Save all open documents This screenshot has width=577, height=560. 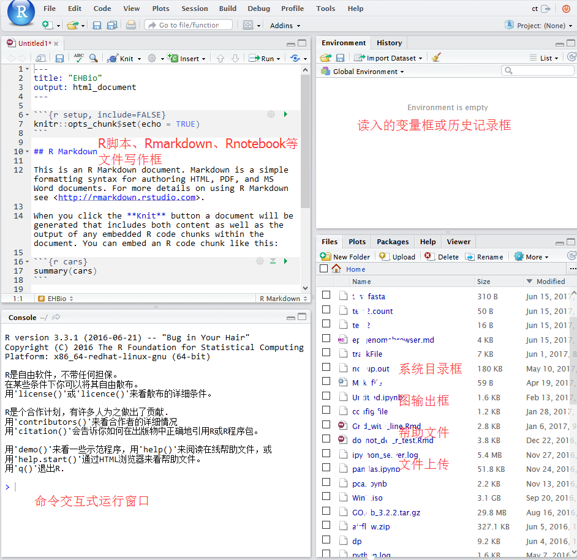[x=112, y=25]
